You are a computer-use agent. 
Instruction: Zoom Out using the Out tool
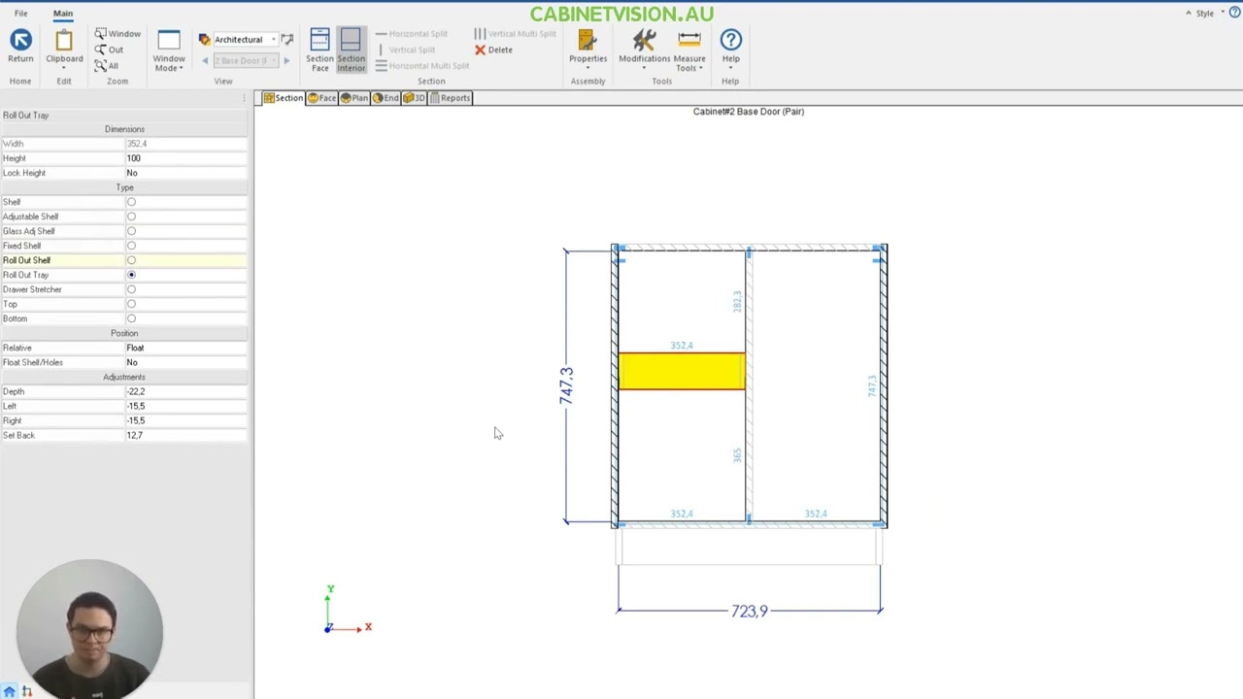[109, 50]
